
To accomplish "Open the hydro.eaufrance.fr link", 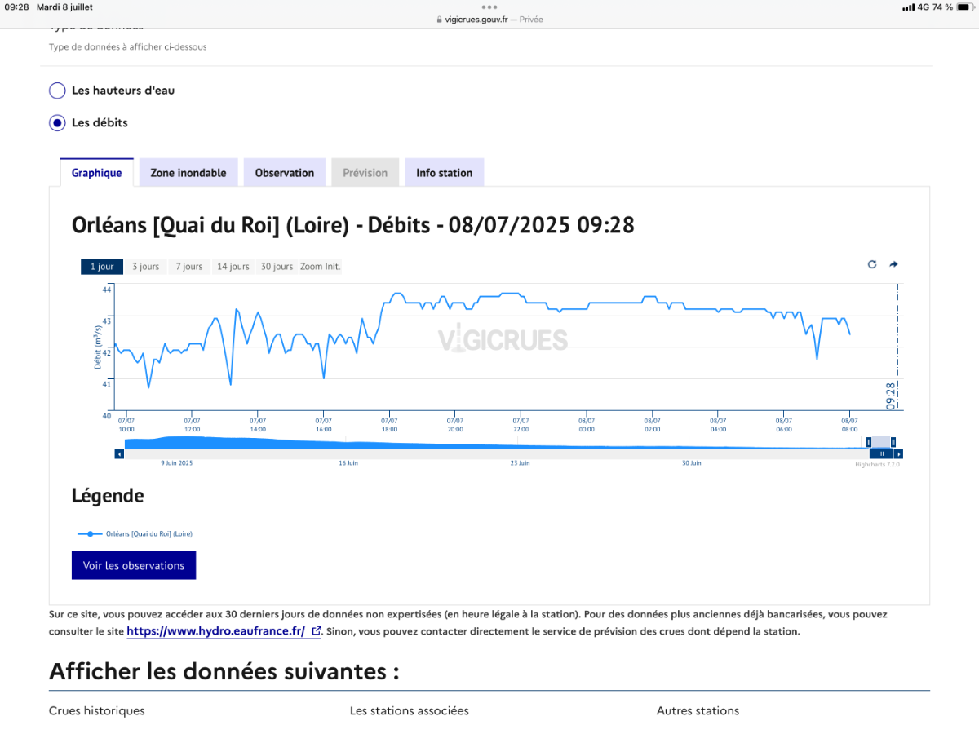I will click(x=216, y=631).
